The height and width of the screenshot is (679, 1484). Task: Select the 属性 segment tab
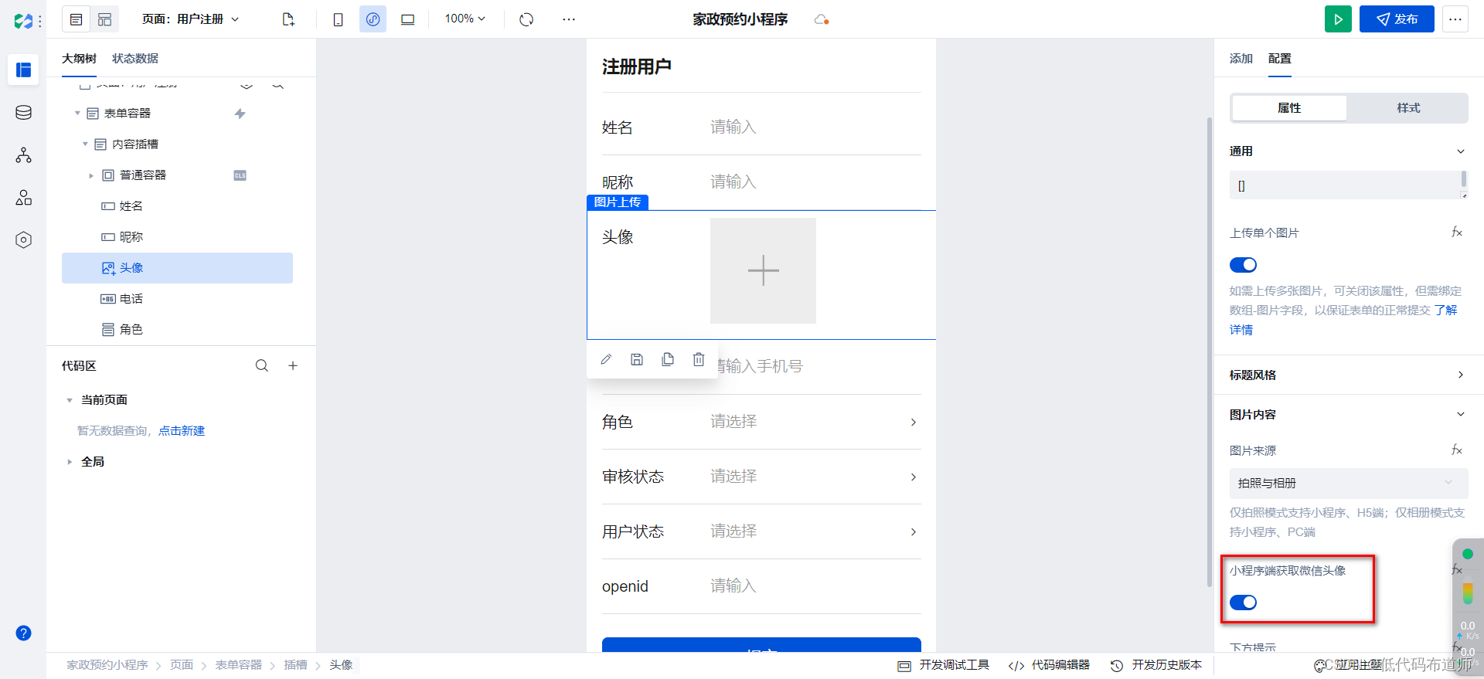pos(1289,108)
